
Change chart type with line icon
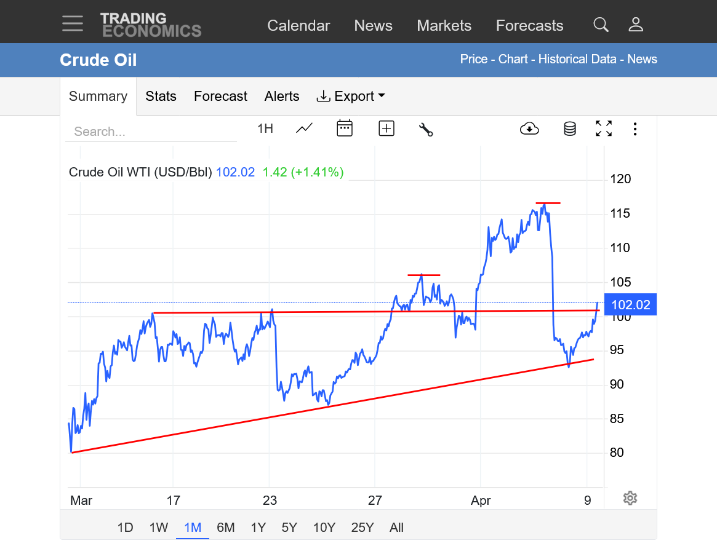pos(304,129)
